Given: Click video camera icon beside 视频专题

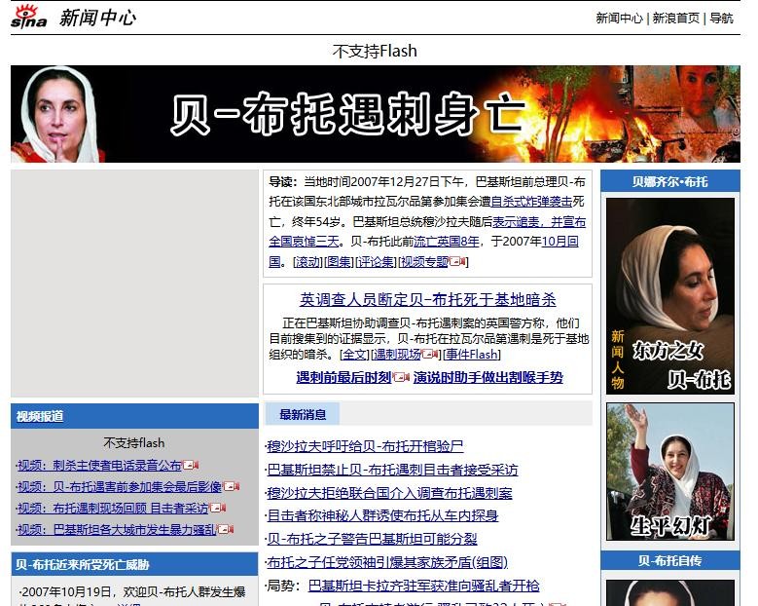Looking at the screenshot, I should (458, 262).
